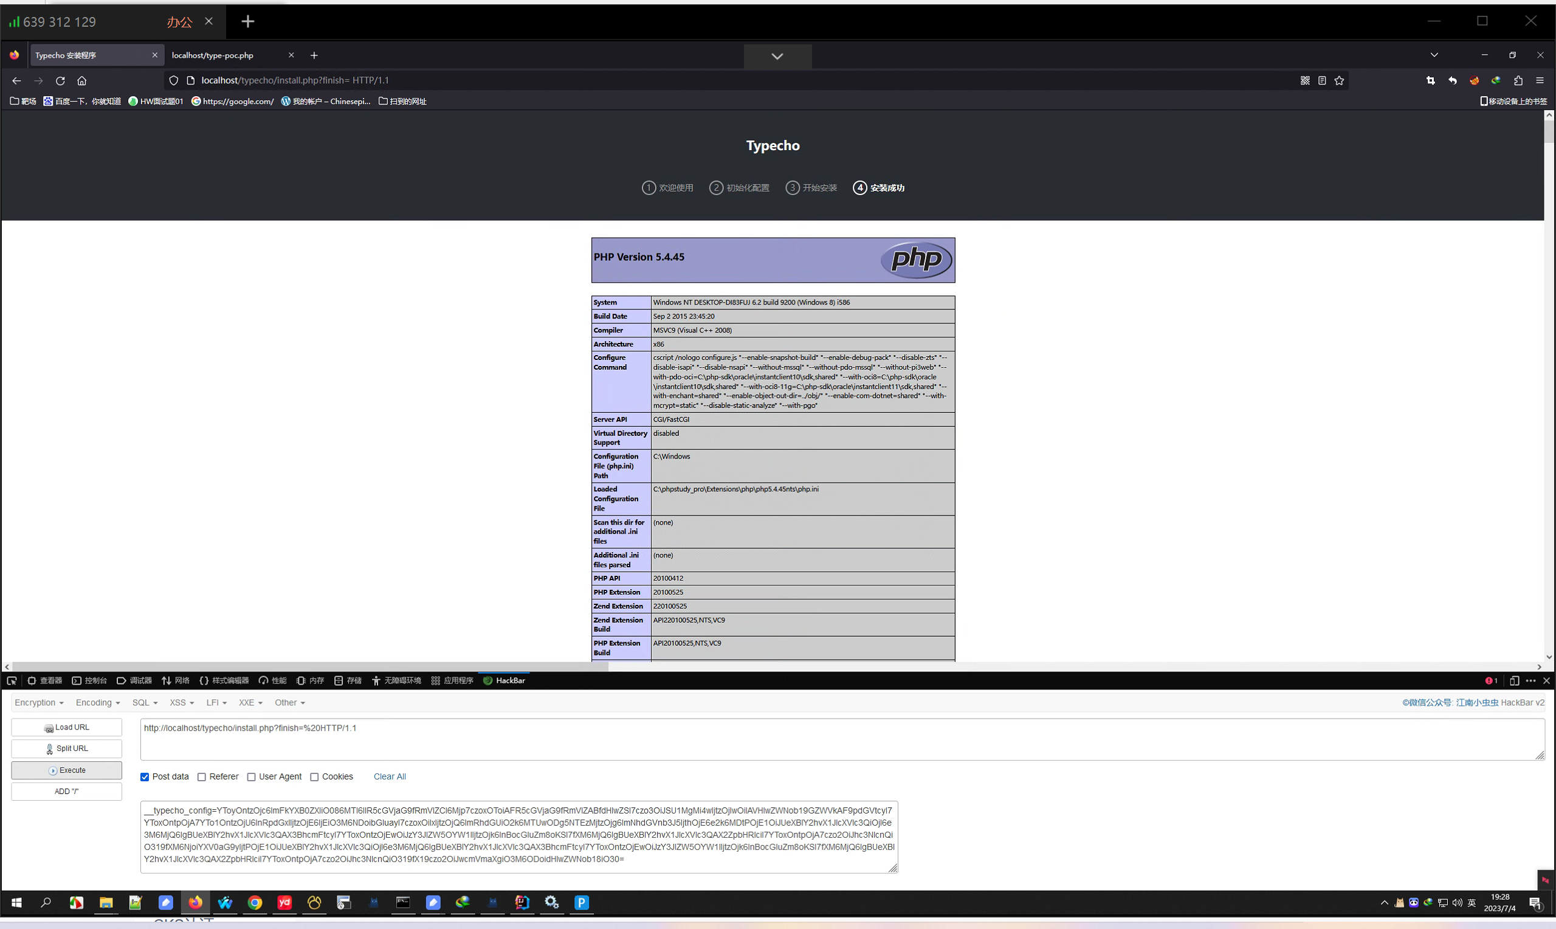Image resolution: width=1556 pixels, height=929 pixels.
Task: Switch to the 调试器 debugger tab
Action: click(134, 680)
